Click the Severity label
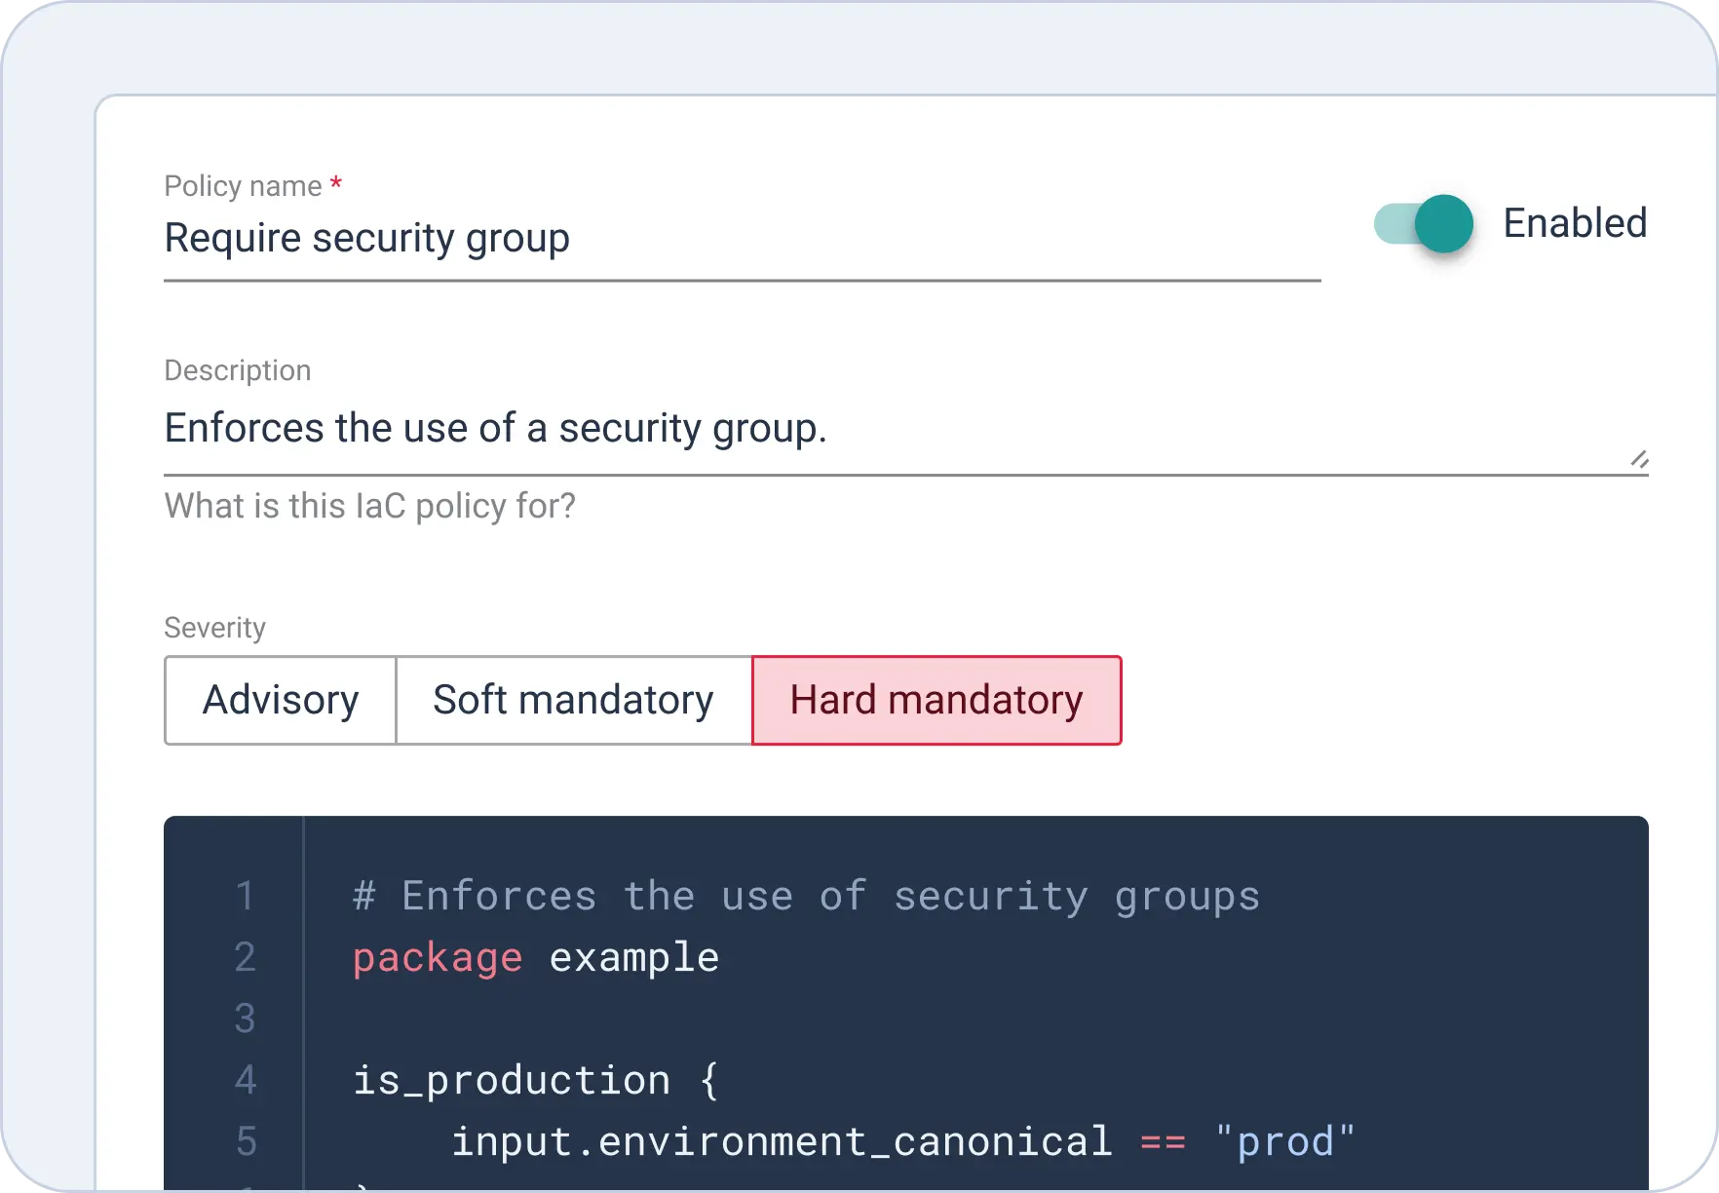The height and width of the screenshot is (1193, 1719). tap(214, 628)
